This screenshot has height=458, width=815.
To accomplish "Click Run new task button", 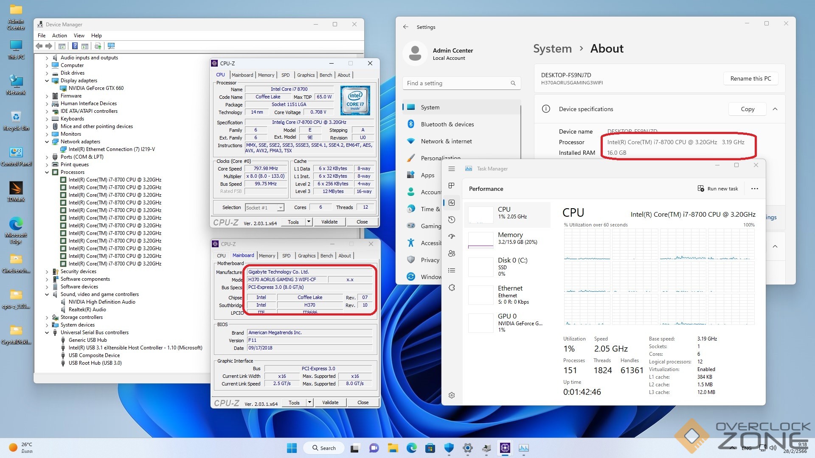I will 718,189.
